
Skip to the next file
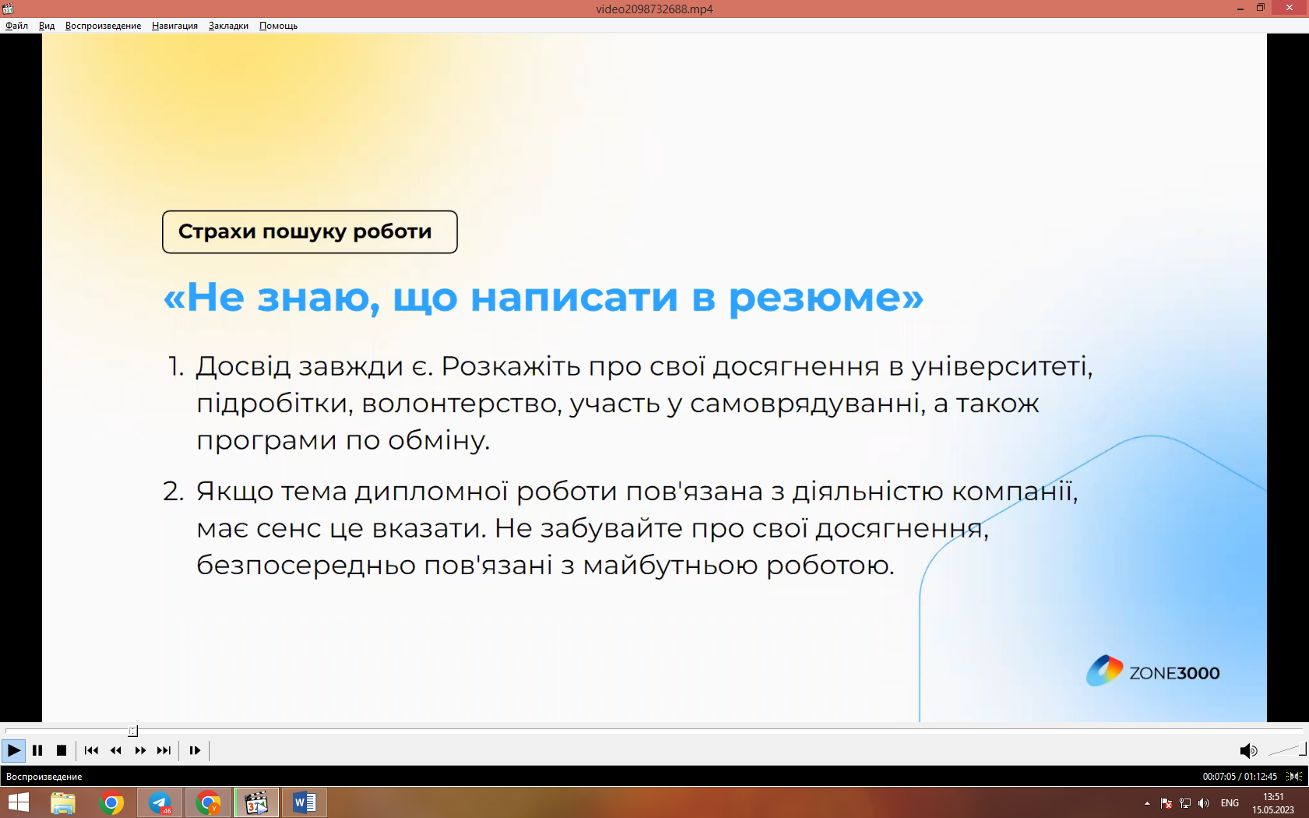click(164, 750)
